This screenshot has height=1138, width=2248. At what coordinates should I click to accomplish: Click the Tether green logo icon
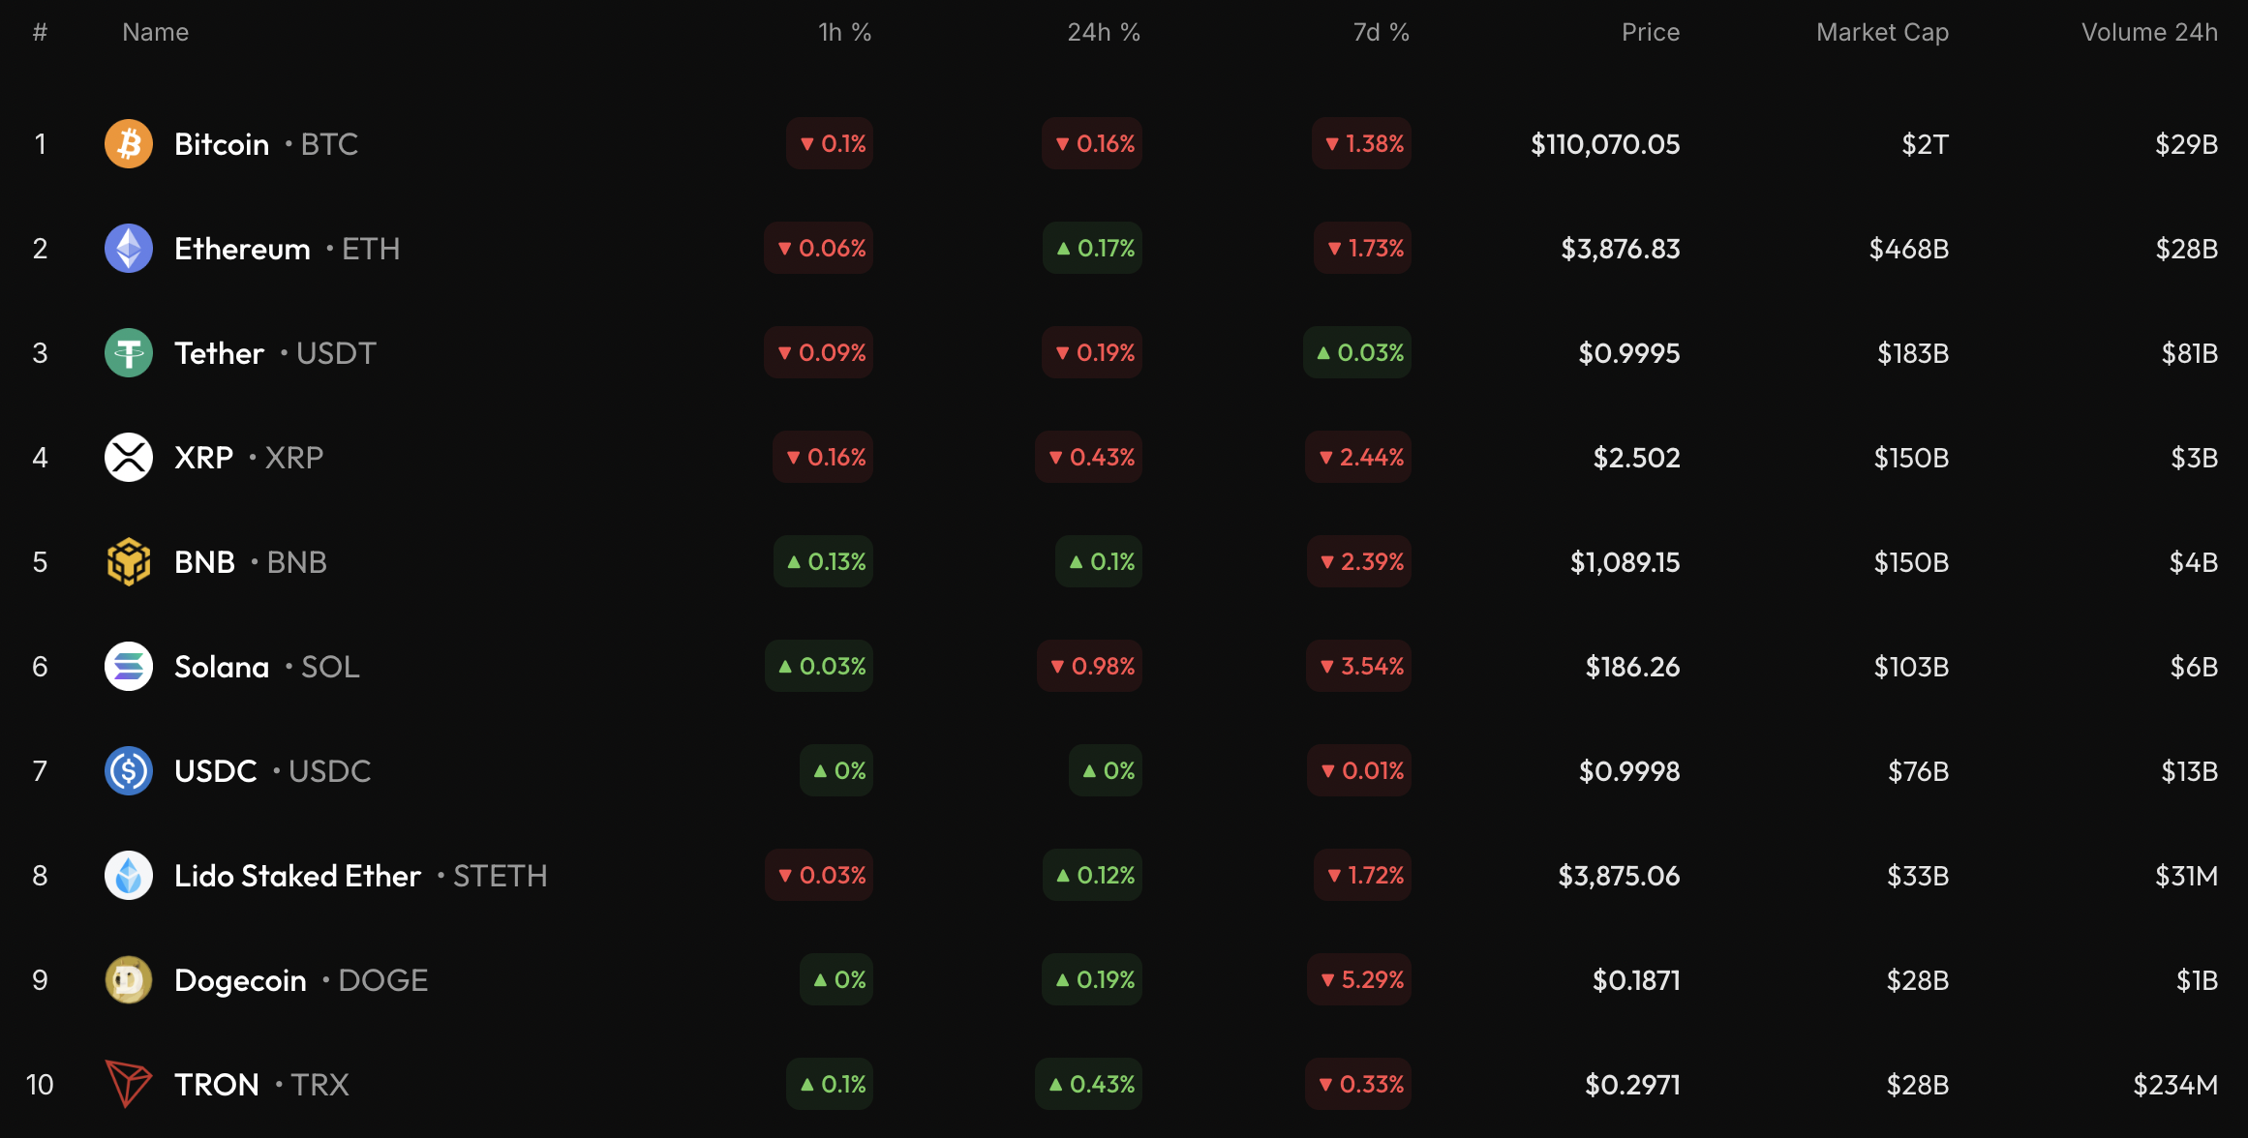click(x=129, y=353)
